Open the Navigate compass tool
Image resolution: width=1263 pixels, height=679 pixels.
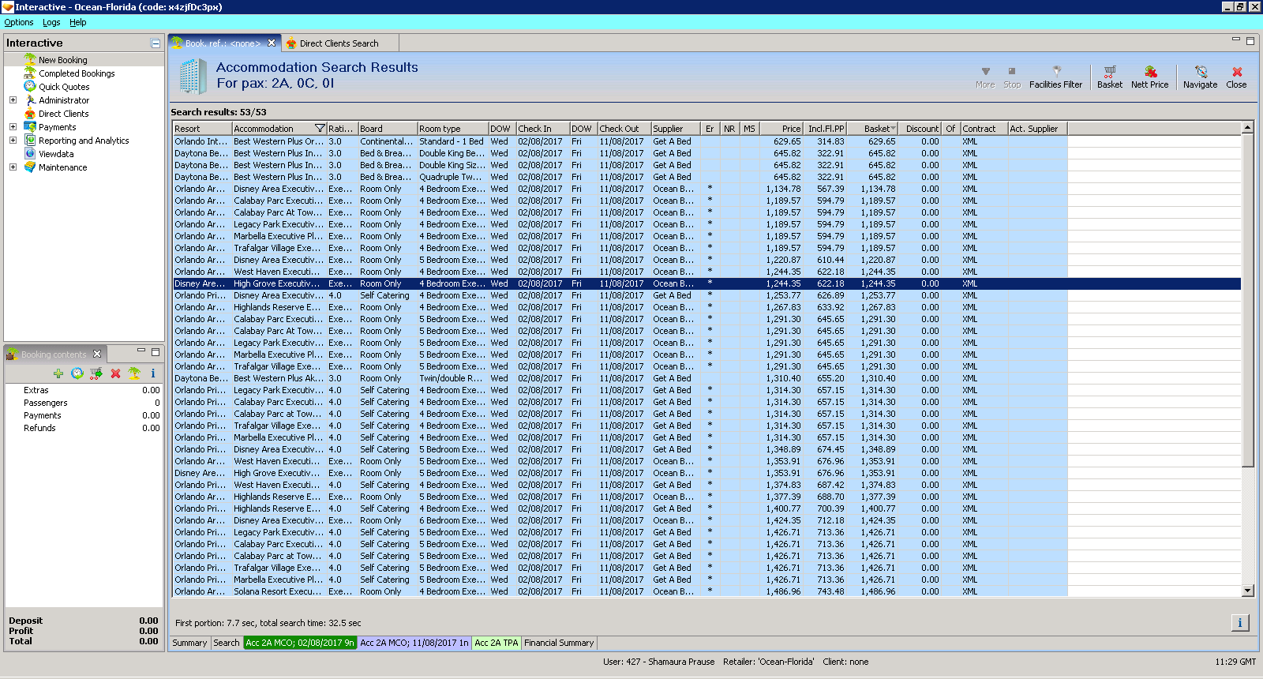[1200, 72]
